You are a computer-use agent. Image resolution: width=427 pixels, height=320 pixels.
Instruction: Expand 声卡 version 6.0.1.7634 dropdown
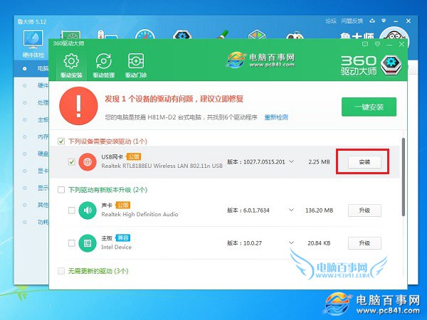click(x=291, y=210)
